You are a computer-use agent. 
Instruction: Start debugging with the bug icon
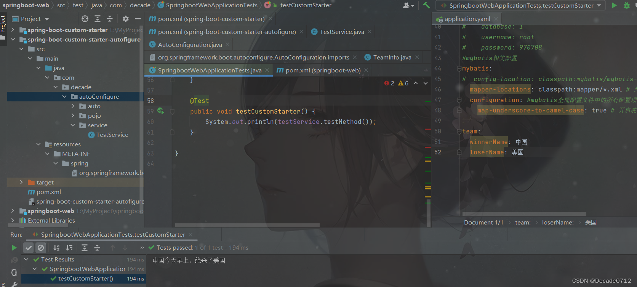pos(626,5)
